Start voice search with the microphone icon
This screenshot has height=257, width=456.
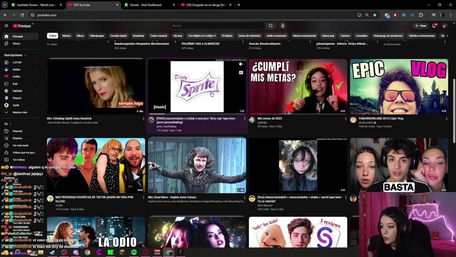tap(283, 26)
